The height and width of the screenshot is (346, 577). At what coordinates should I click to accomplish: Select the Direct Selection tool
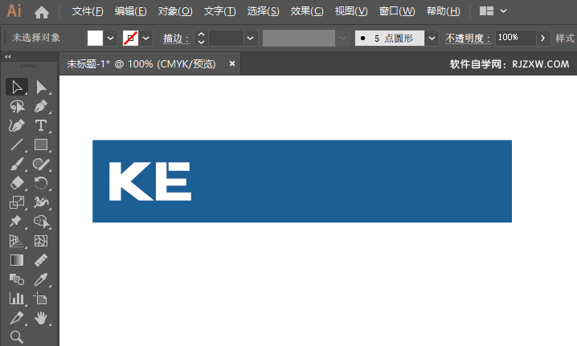point(41,88)
